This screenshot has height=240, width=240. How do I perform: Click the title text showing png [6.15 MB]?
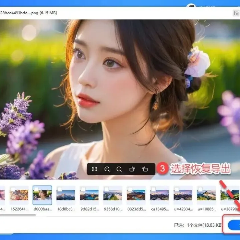click(x=28, y=13)
